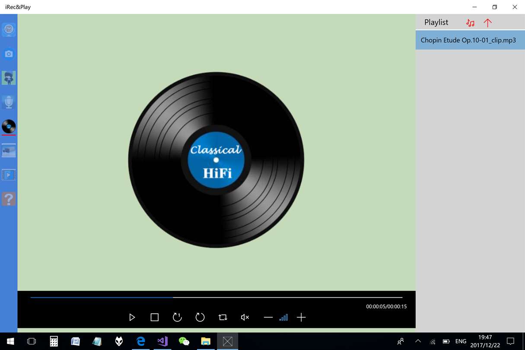Open Calculator from the taskbar
This screenshot has height=350, width=525.
[x=54, y=341]
